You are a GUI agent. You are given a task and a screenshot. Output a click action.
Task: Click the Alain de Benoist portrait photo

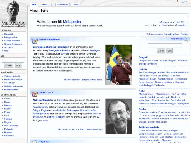point(119,116)
